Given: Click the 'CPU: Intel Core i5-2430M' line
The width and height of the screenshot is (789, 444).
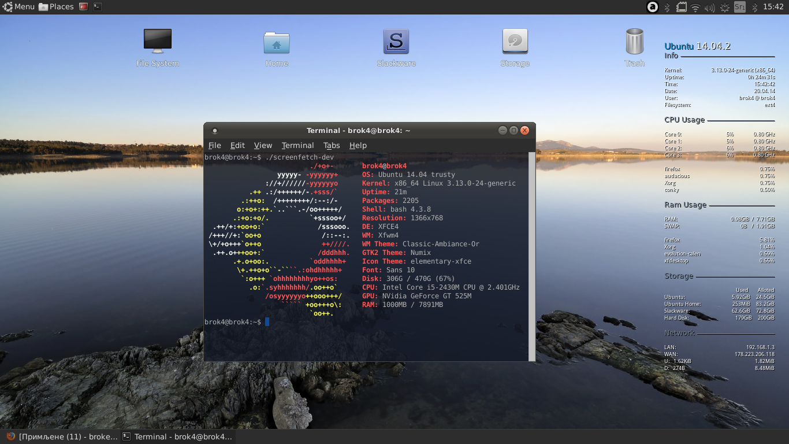Looking at the screenshot, I should tap(441, 287).
